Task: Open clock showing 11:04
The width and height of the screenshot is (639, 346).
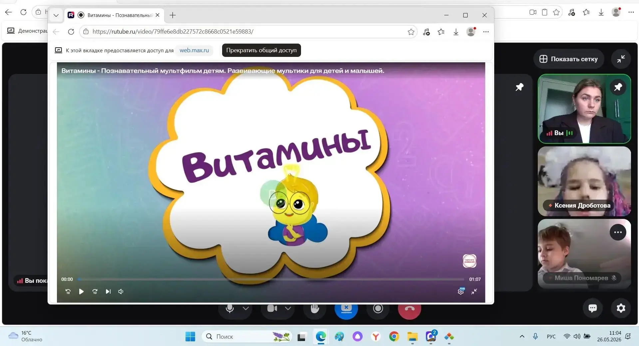Action: (x=609, y=336)
